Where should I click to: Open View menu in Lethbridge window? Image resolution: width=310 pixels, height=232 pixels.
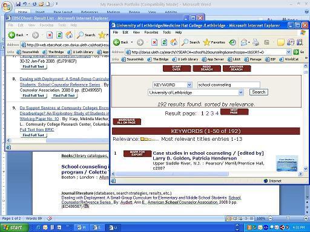point(136,32)
